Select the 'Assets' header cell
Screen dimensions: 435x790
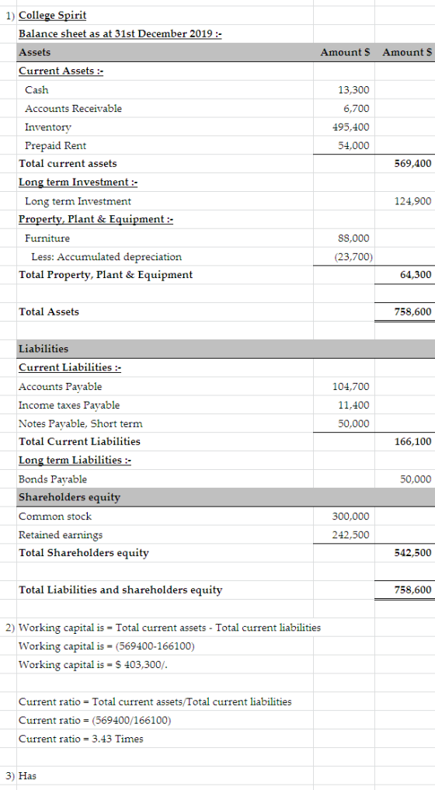coord(34,52)
